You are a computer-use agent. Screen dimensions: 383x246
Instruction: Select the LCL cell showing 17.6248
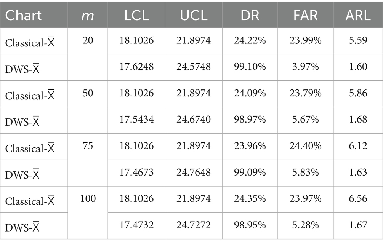pyautogui.click(x=136, y=67)
